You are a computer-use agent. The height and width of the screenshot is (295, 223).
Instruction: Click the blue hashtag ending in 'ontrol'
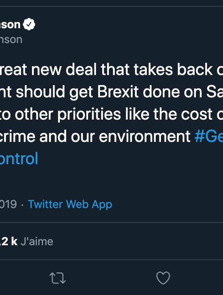point(19,159)
